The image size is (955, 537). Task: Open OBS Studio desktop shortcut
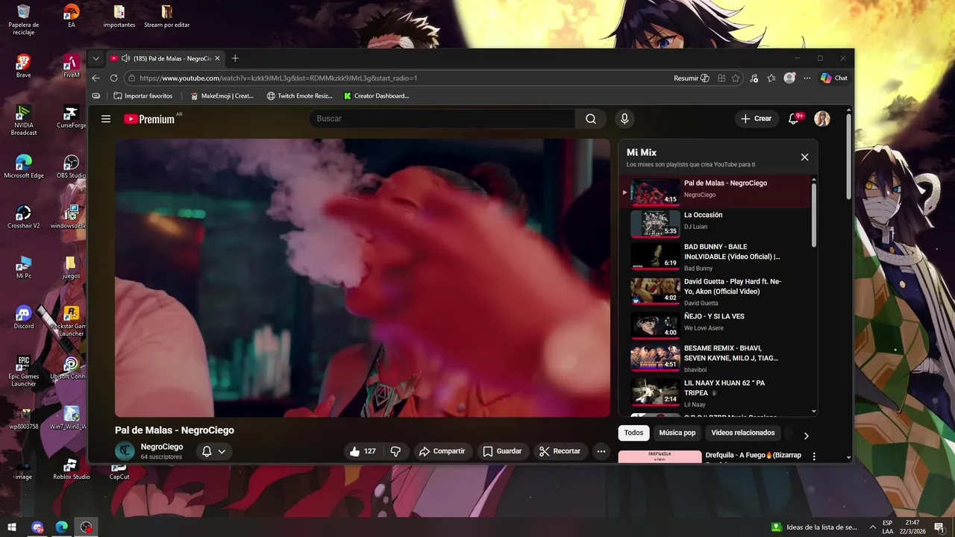point(71,167)
